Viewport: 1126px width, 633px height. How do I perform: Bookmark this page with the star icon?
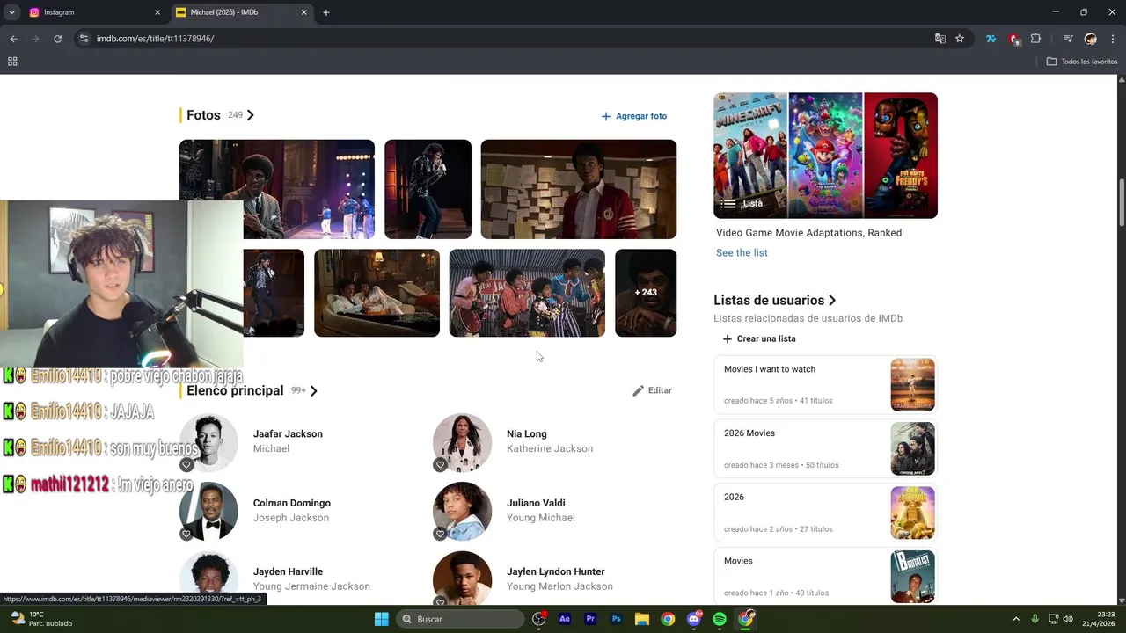tap(960, 39)
